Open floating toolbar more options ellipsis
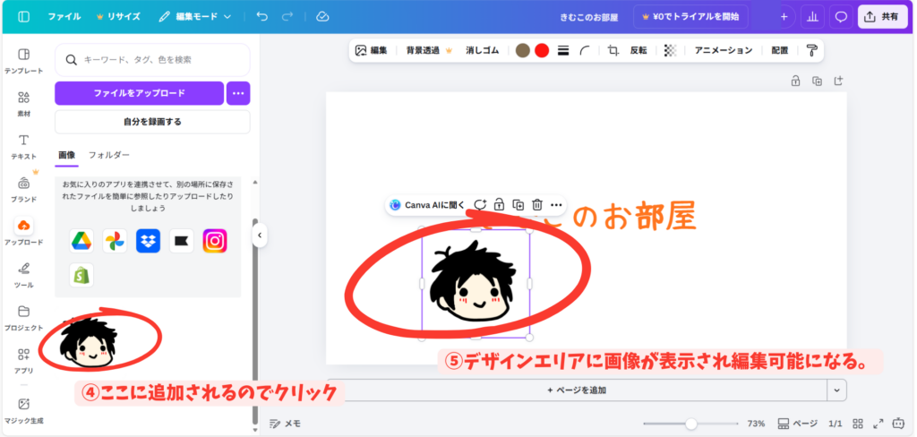 coord(556,205)
